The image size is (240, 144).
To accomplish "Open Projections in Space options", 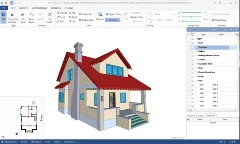I will [x=13, y=18].
